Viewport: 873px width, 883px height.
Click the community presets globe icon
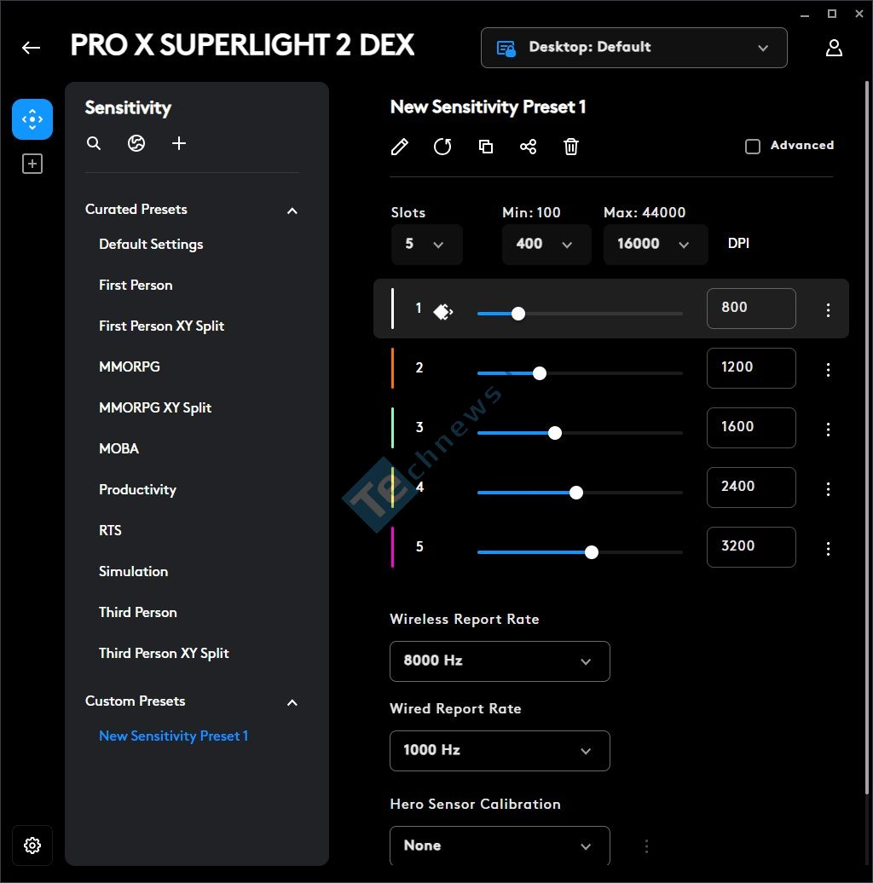pos(136,143)
